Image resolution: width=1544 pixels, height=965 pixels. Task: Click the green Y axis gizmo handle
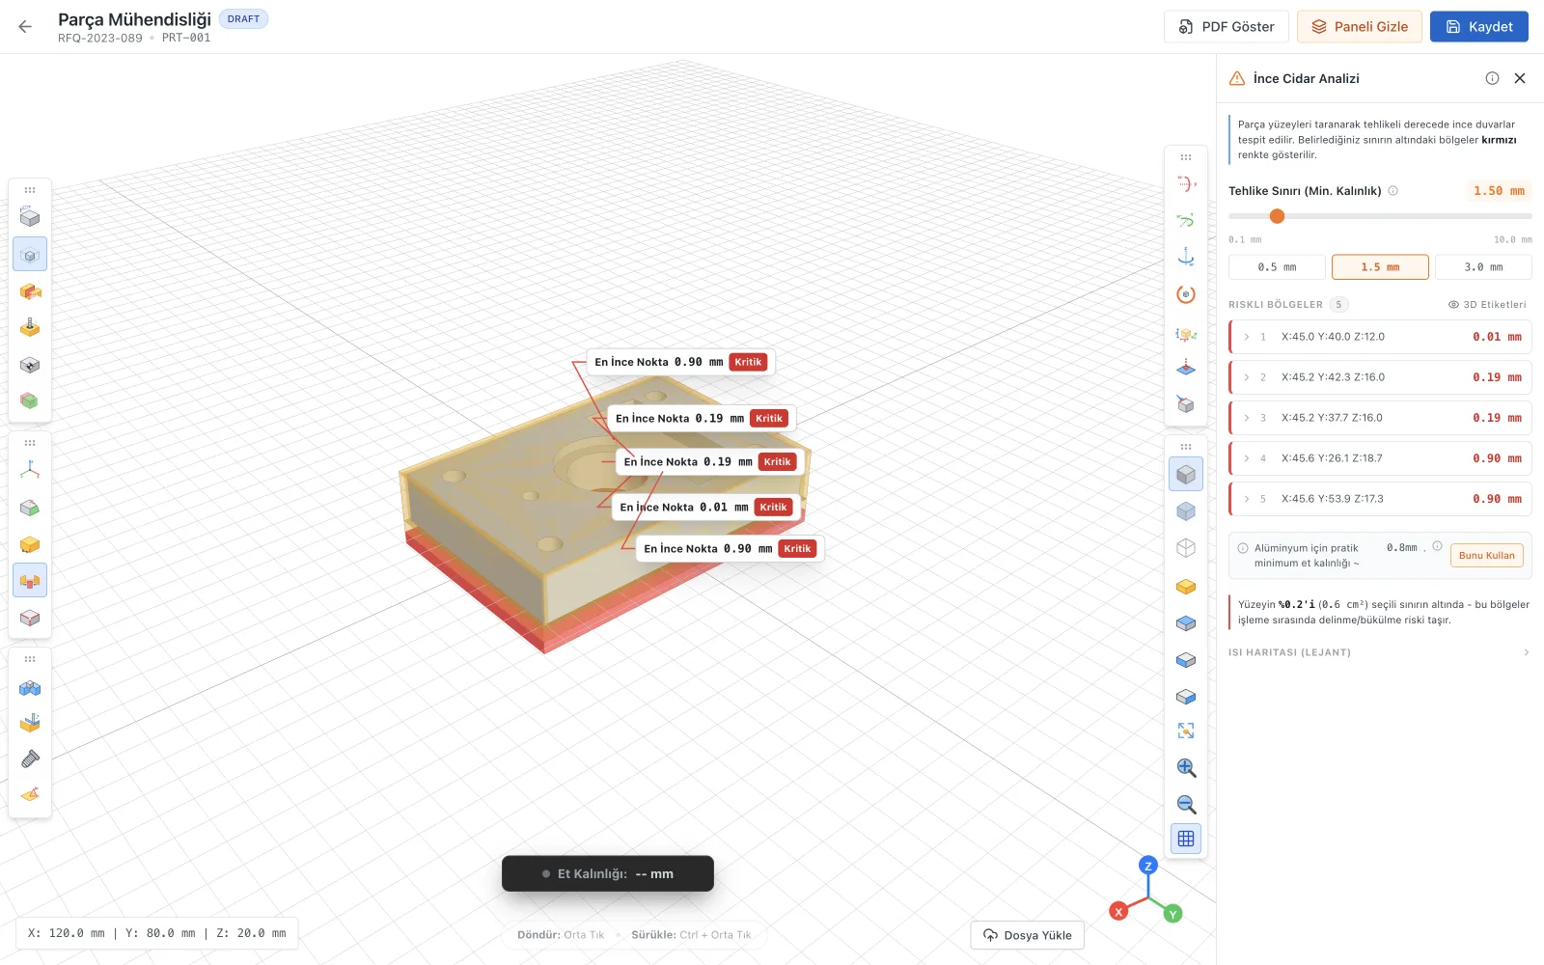(x=1173, y=914)
